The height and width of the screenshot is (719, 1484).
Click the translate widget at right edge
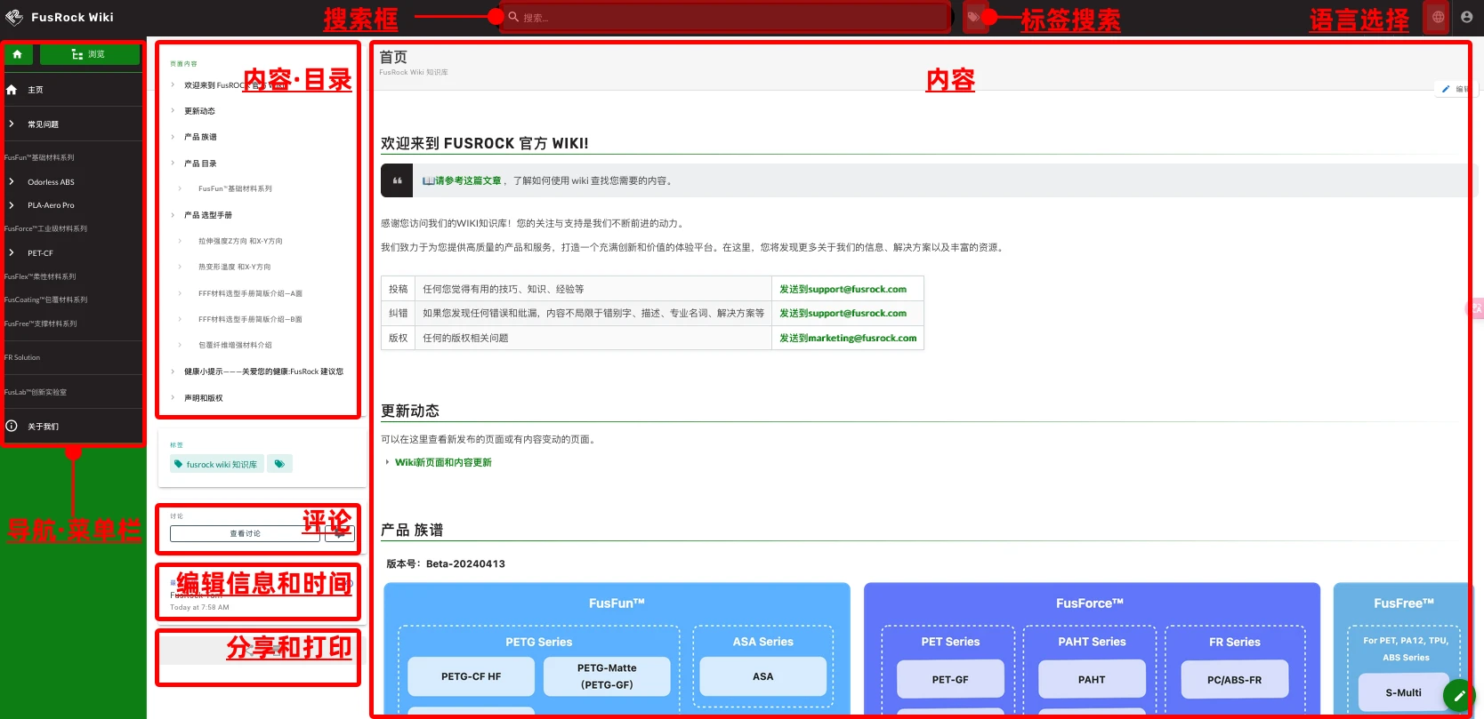point(1475,308)
